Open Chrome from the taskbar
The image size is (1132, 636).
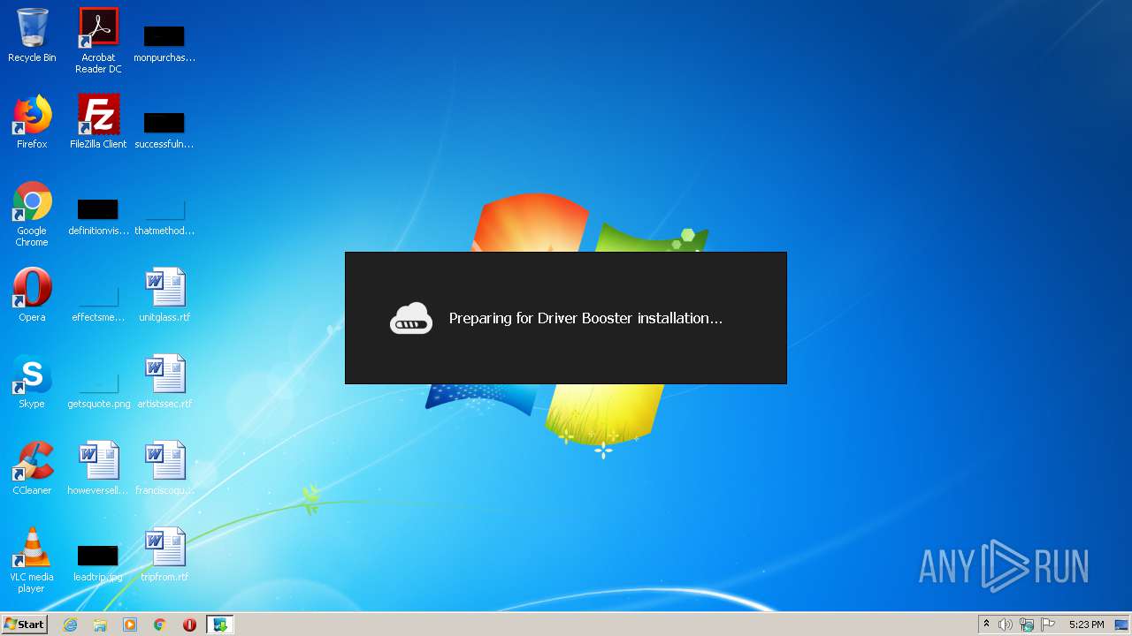(x=160, y=625)
